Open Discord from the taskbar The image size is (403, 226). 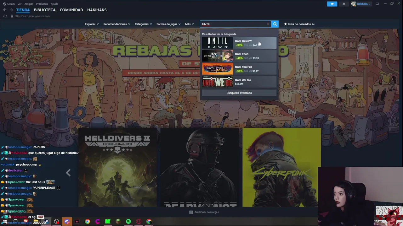pyautogui.click(x=67, y=222)
